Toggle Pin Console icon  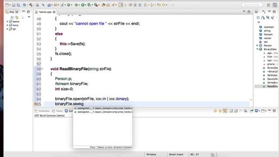tap(252, 111)
